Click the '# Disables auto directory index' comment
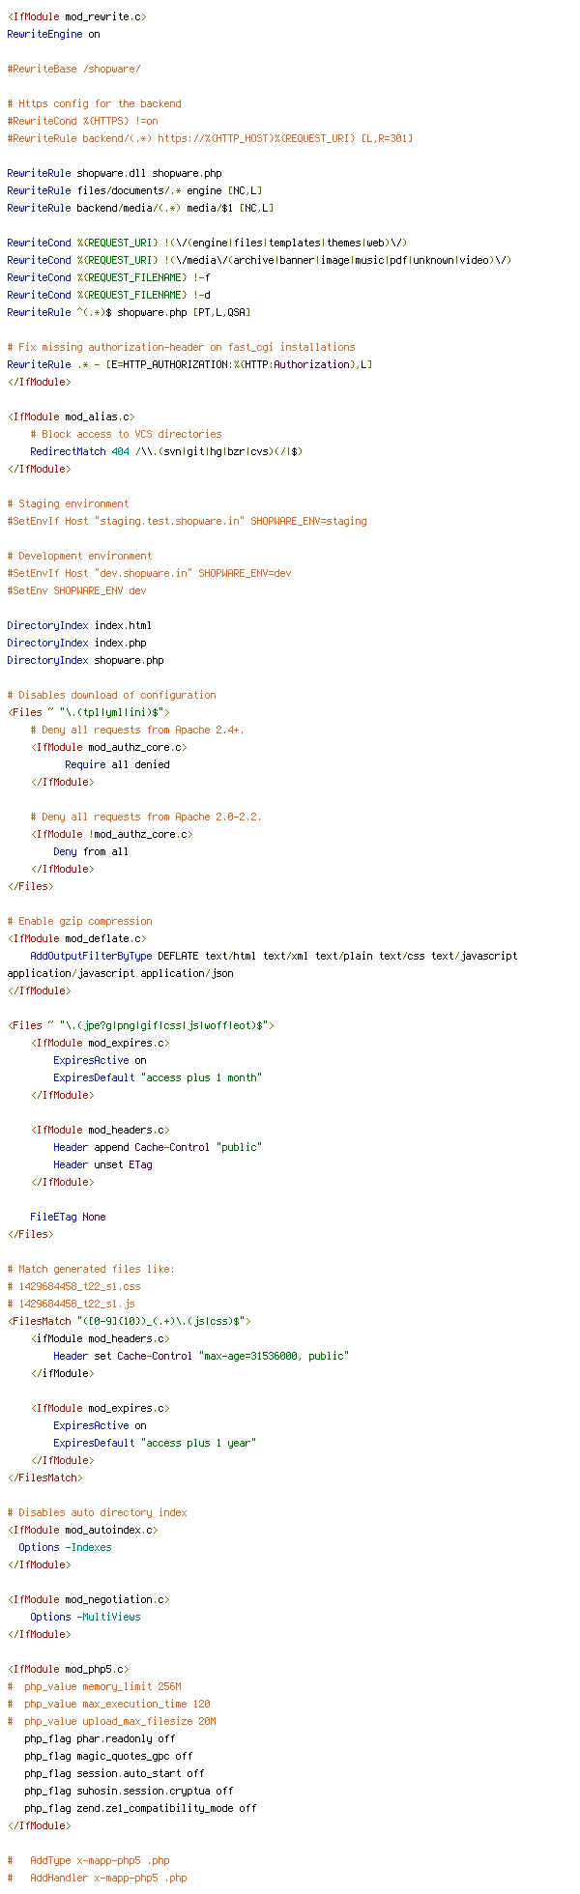 pyautogui.click(x=97, y=1512)
